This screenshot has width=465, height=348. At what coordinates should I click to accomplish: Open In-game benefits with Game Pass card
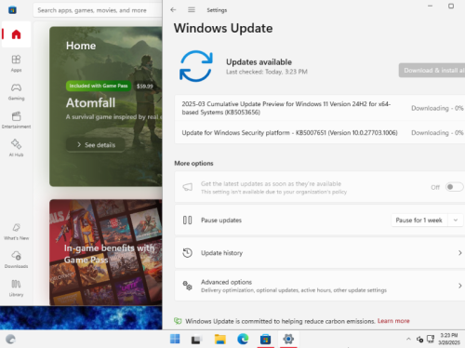point(106,252)
